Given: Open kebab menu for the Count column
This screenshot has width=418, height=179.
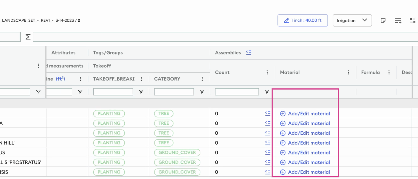Looking at the screenshot, I should [267, 72].
